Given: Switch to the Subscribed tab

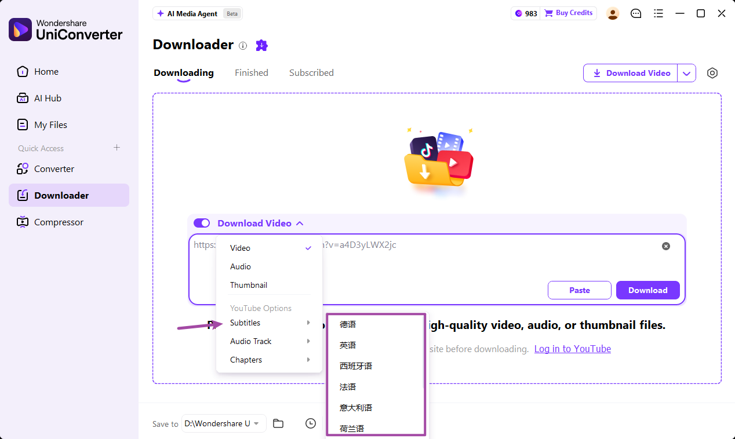Looking at the screenshot, I should [311, 73].
